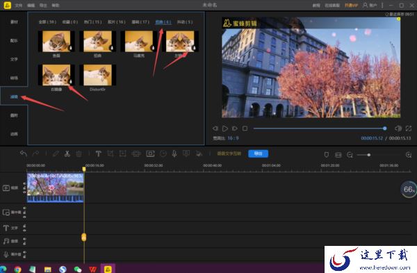This screenshot has height=273, width=417.
Task: Mute the video track
Action: click(24, 183)
